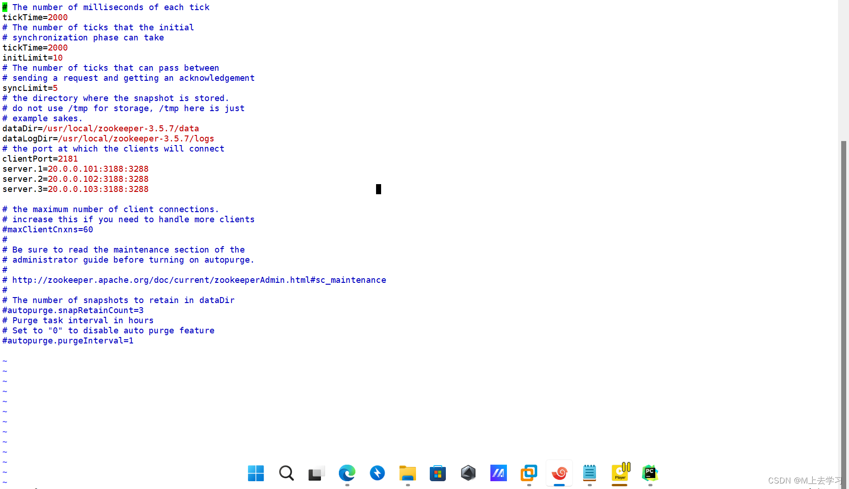
Task: Click the green-highlighted # cursor at top
Action: [5, 7]
